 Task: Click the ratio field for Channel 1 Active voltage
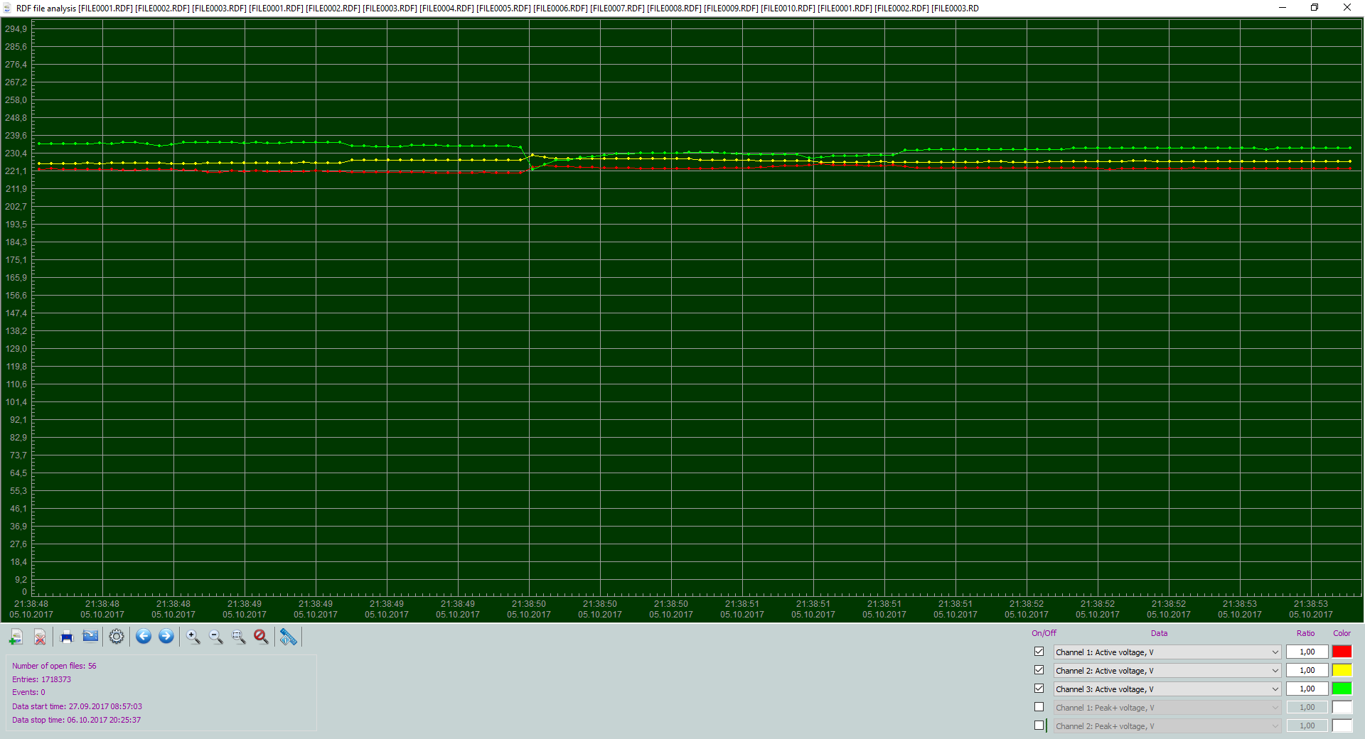tap(1307, 652)
